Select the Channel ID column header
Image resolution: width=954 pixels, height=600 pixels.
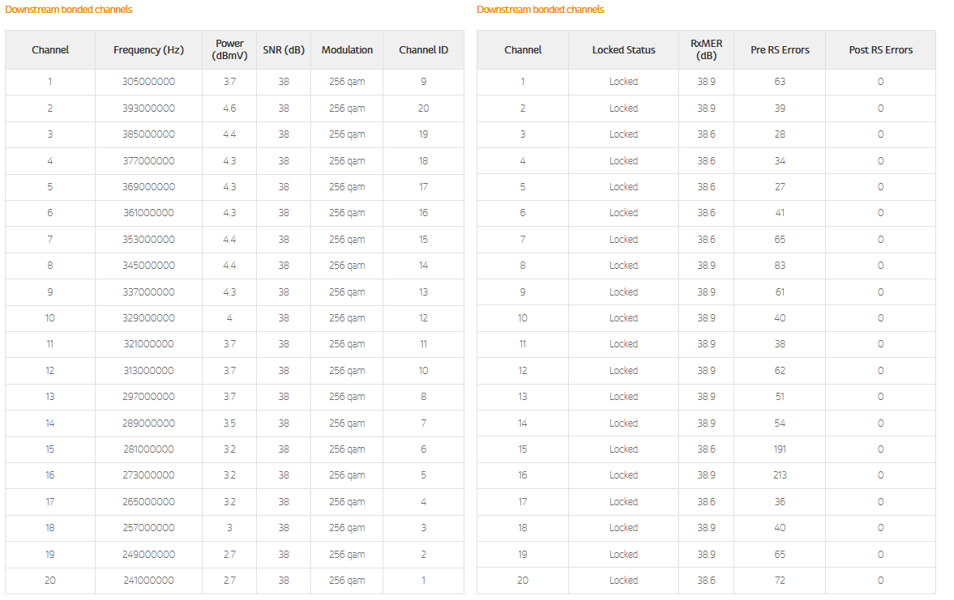pyautogui.click(x=423, y=50)
